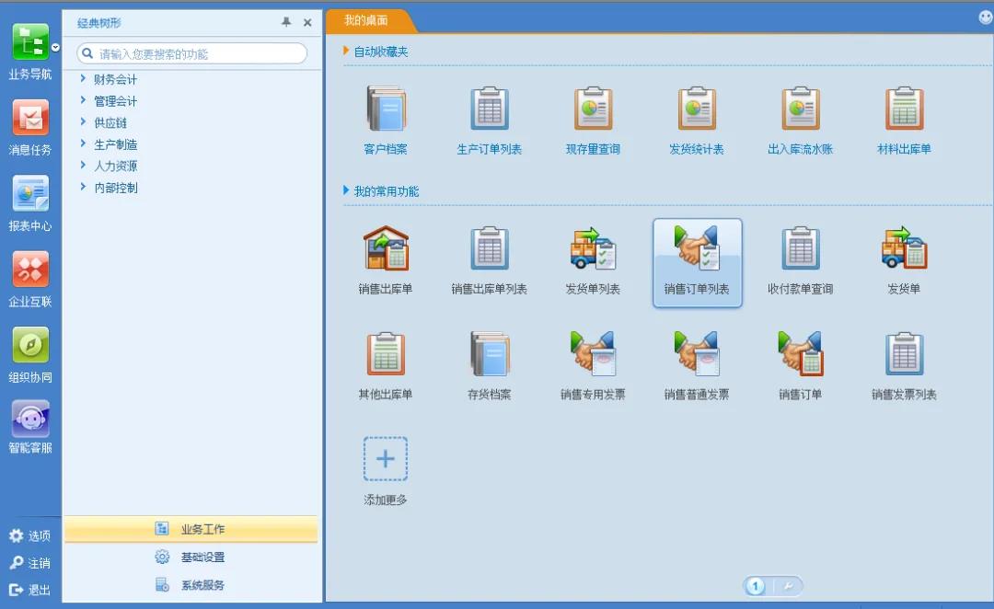Select the 基础设置 panel tab
Screen dimensions: 994x609
tap(202, 557)
